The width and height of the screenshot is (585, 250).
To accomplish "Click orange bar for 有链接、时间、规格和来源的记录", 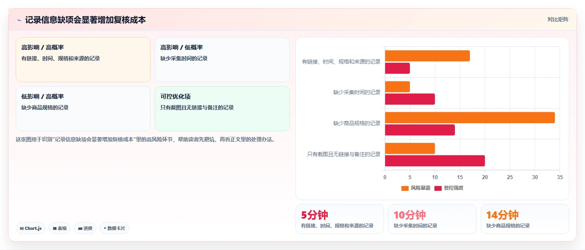I will pos(427,56).
